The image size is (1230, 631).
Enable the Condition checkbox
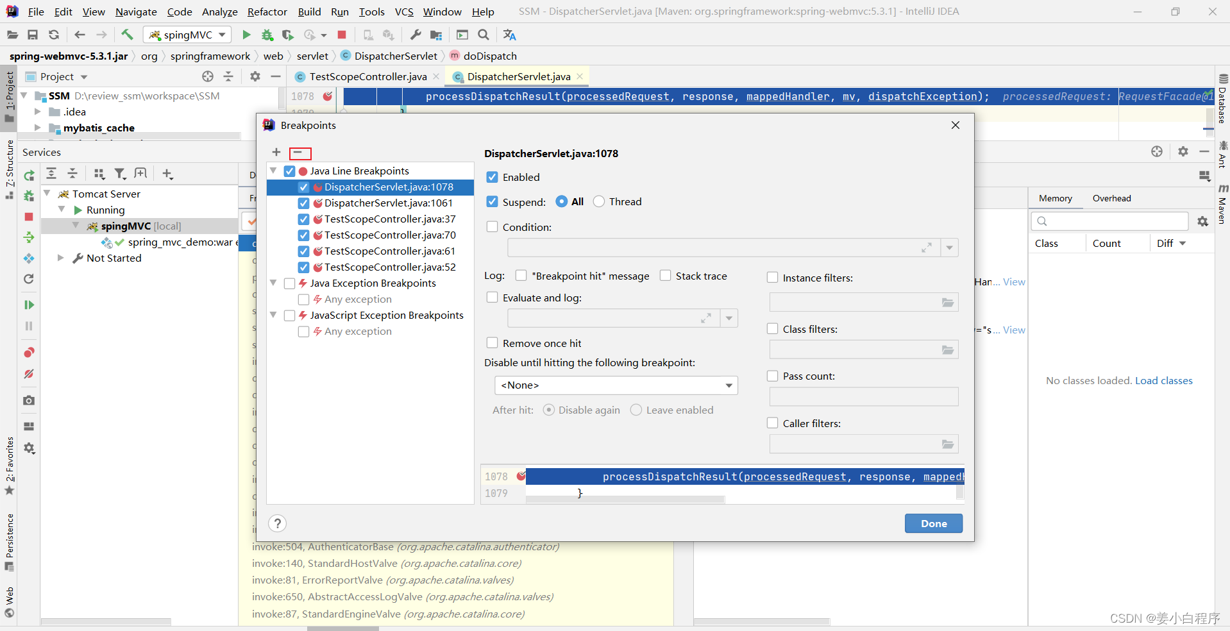tap(492, 226)
